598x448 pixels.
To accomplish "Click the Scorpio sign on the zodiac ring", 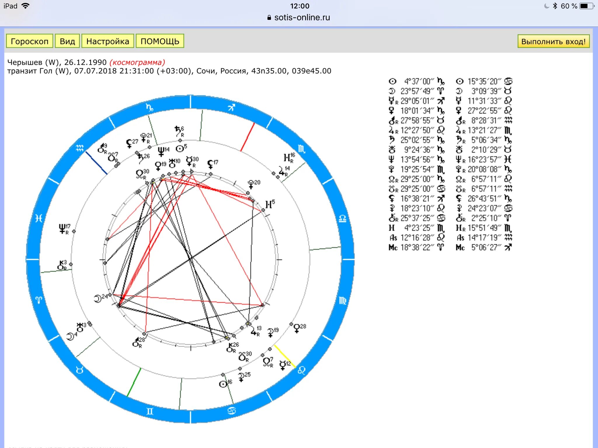I will tap(301, 149).
